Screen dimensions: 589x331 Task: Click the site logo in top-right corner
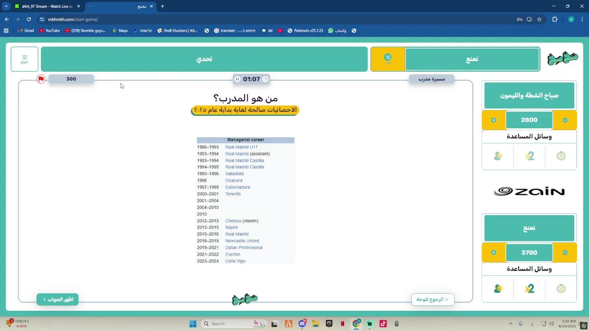tap(562, 59)
